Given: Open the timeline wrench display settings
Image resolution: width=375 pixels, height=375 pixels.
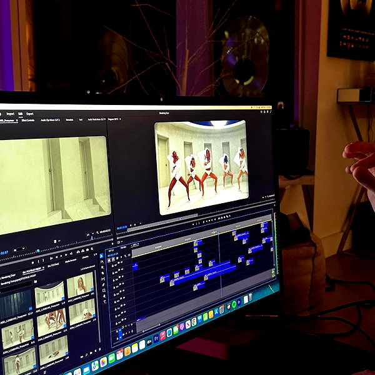Looking at the screenshot, I should pyautogui.click(x=125, y=256).
